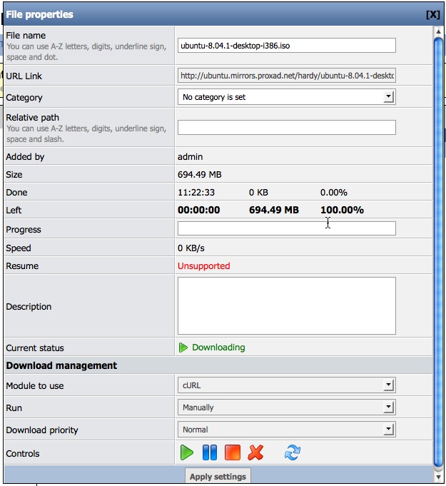Pause the download with blue pause icon
446x486 pixels.
209,453
